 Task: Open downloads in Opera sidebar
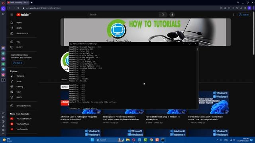coord(3,126)
